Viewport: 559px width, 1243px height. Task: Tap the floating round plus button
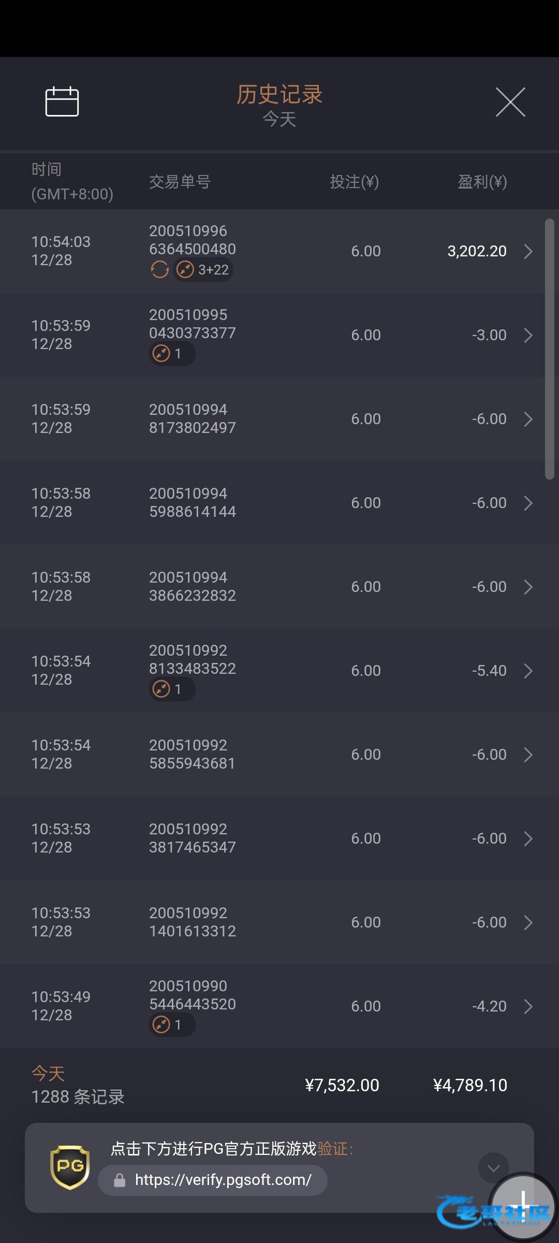pos(523,1204)
